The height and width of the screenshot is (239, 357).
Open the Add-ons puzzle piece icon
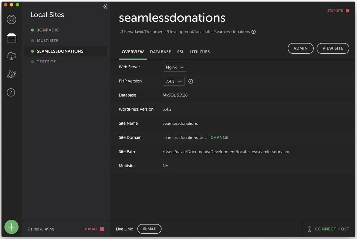(x=11, y=75)
